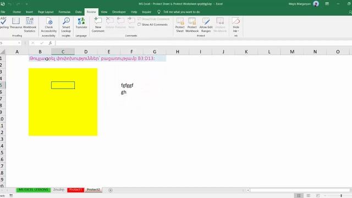This screenshot has width=352, height=198.
Task: Switch to the View tab
Action: coord(104,12)
